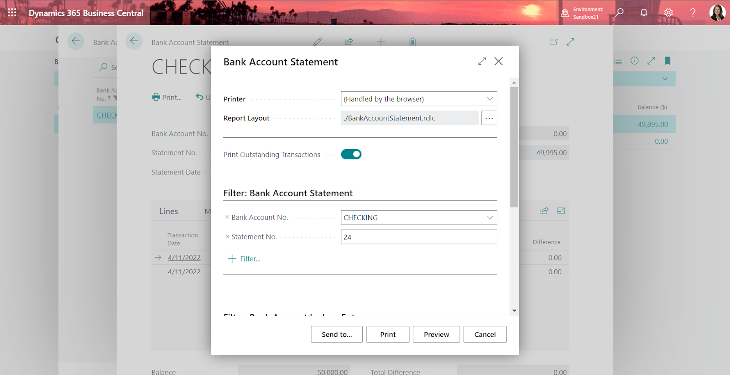Click dialog scrollbar up arrow
This screenshot has height=375, width=730.
tap(514, 83)
